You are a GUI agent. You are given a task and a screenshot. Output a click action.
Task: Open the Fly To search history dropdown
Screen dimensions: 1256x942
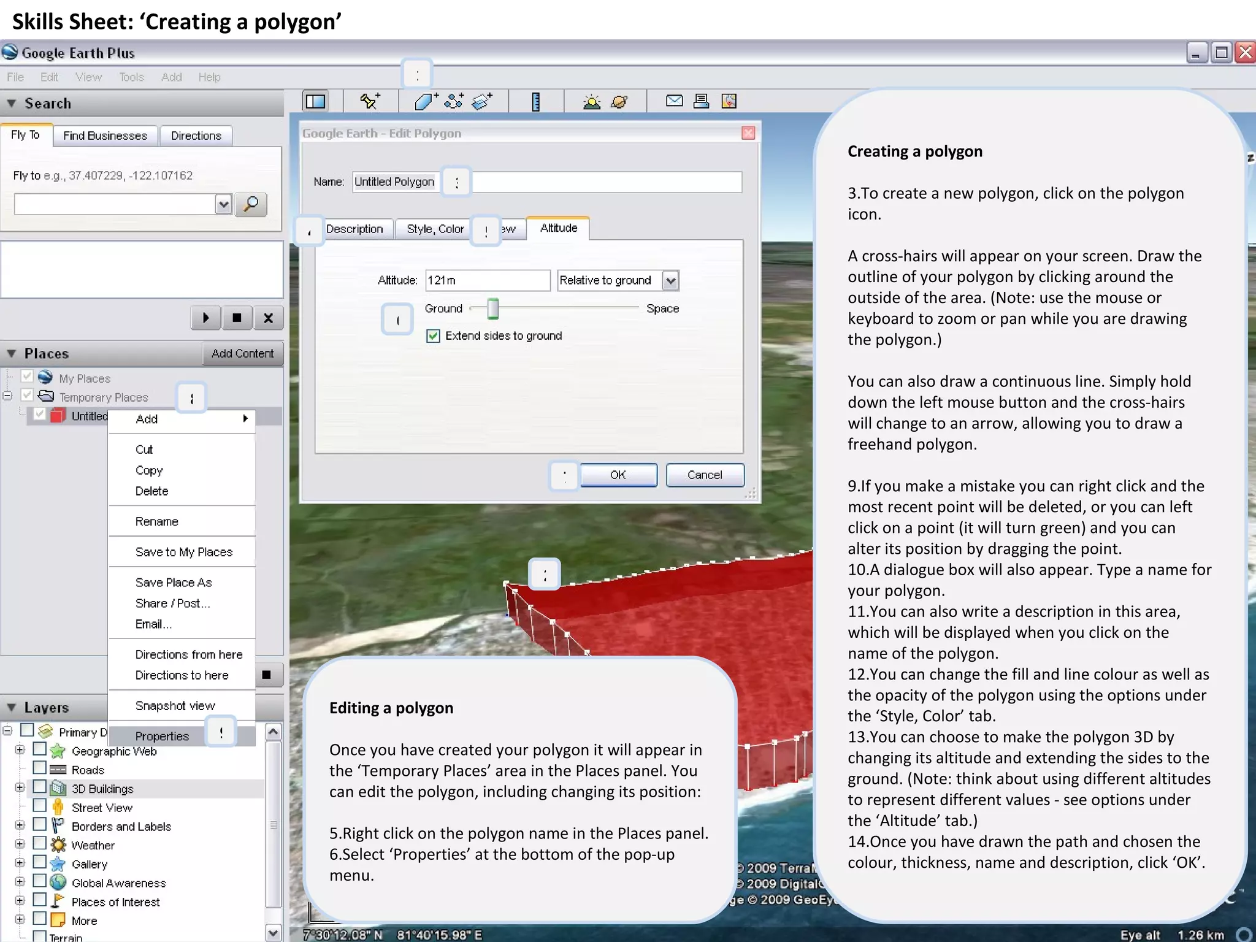[x=223, y=204]
